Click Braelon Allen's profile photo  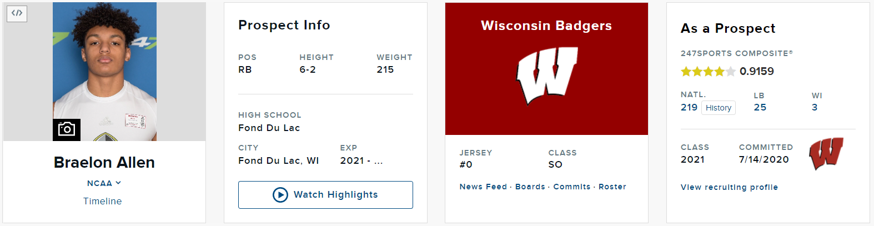104,72
